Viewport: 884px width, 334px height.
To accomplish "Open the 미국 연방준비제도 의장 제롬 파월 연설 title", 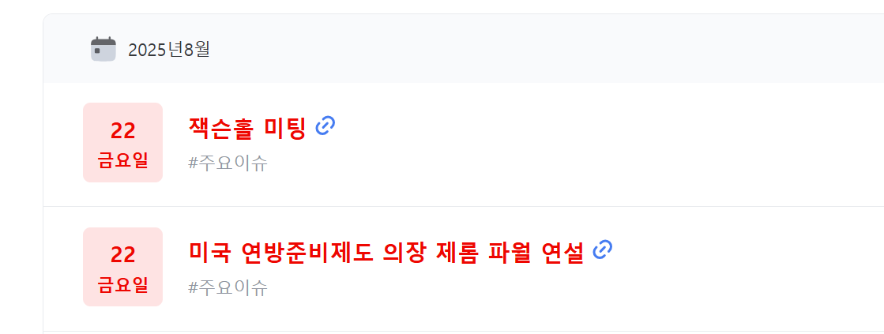I will click(386, 253).
